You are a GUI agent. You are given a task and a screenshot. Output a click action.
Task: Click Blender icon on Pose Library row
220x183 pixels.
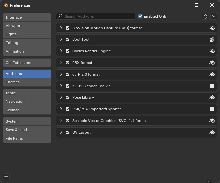click(x=212, y=97)
